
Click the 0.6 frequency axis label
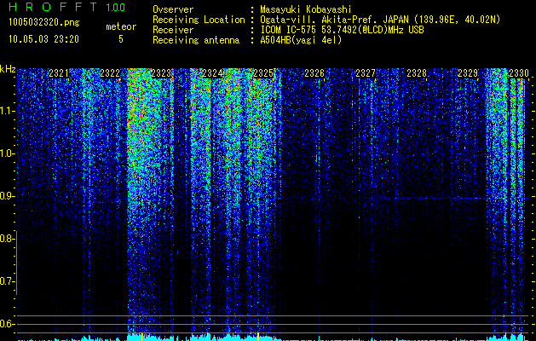click(x=7, y=324)
